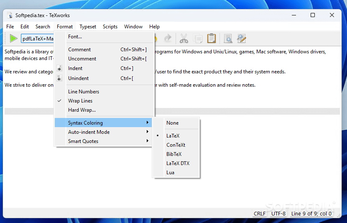Choose Font... from Format menu
347x223 pixels.
tap(103, 37)
